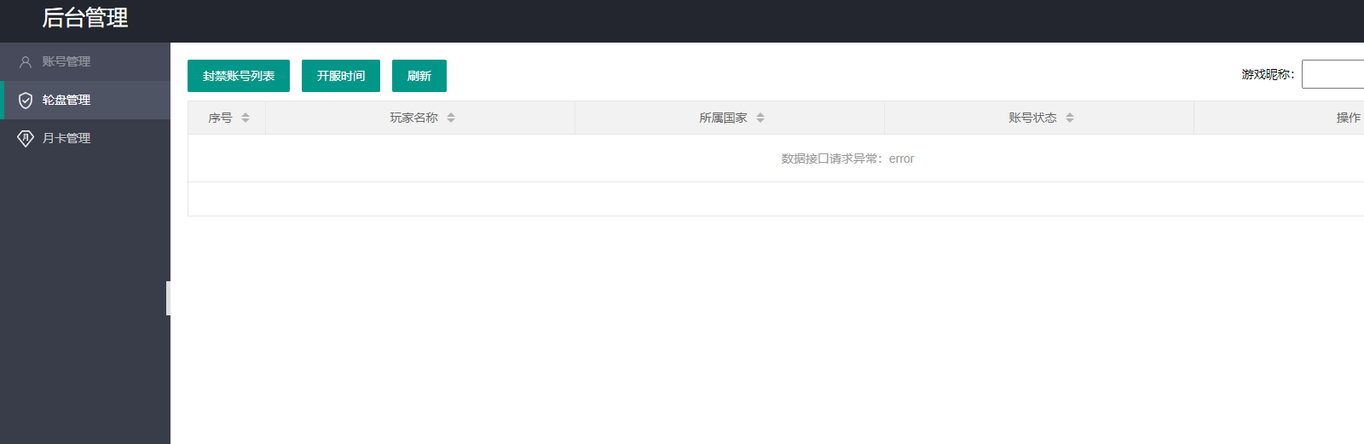
Task: Focus the 游戏昵称 search input field
Action: 1334,74
